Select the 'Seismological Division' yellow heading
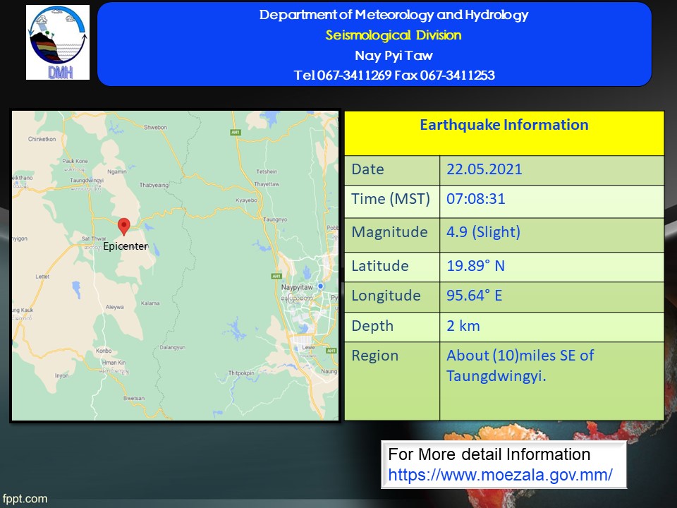Image resolution: width=677 pixels, height=508 pixels. pyautogui.click(x=394, y=35)
